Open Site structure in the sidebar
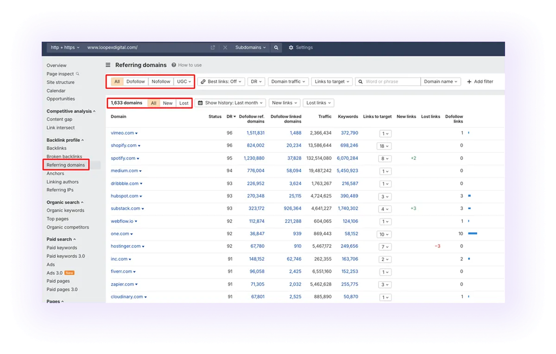Viewport: 556px width, 354px height. point(60,82)
